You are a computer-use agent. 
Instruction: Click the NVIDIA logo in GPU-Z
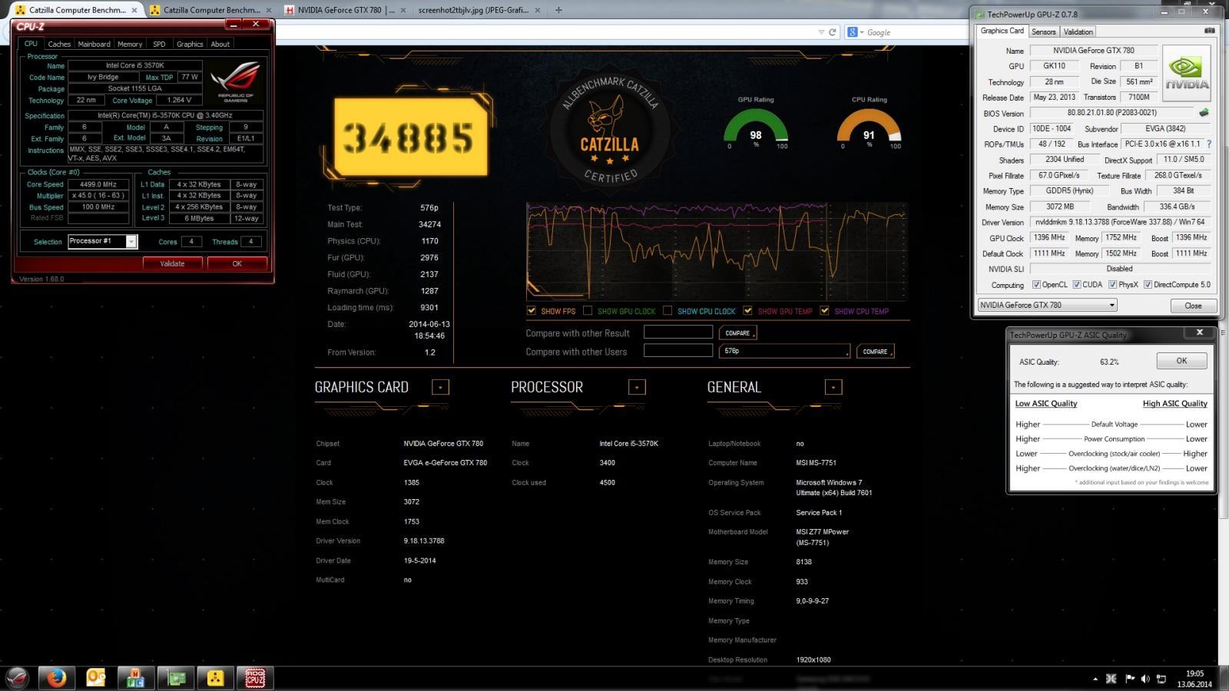(1187, 74)
